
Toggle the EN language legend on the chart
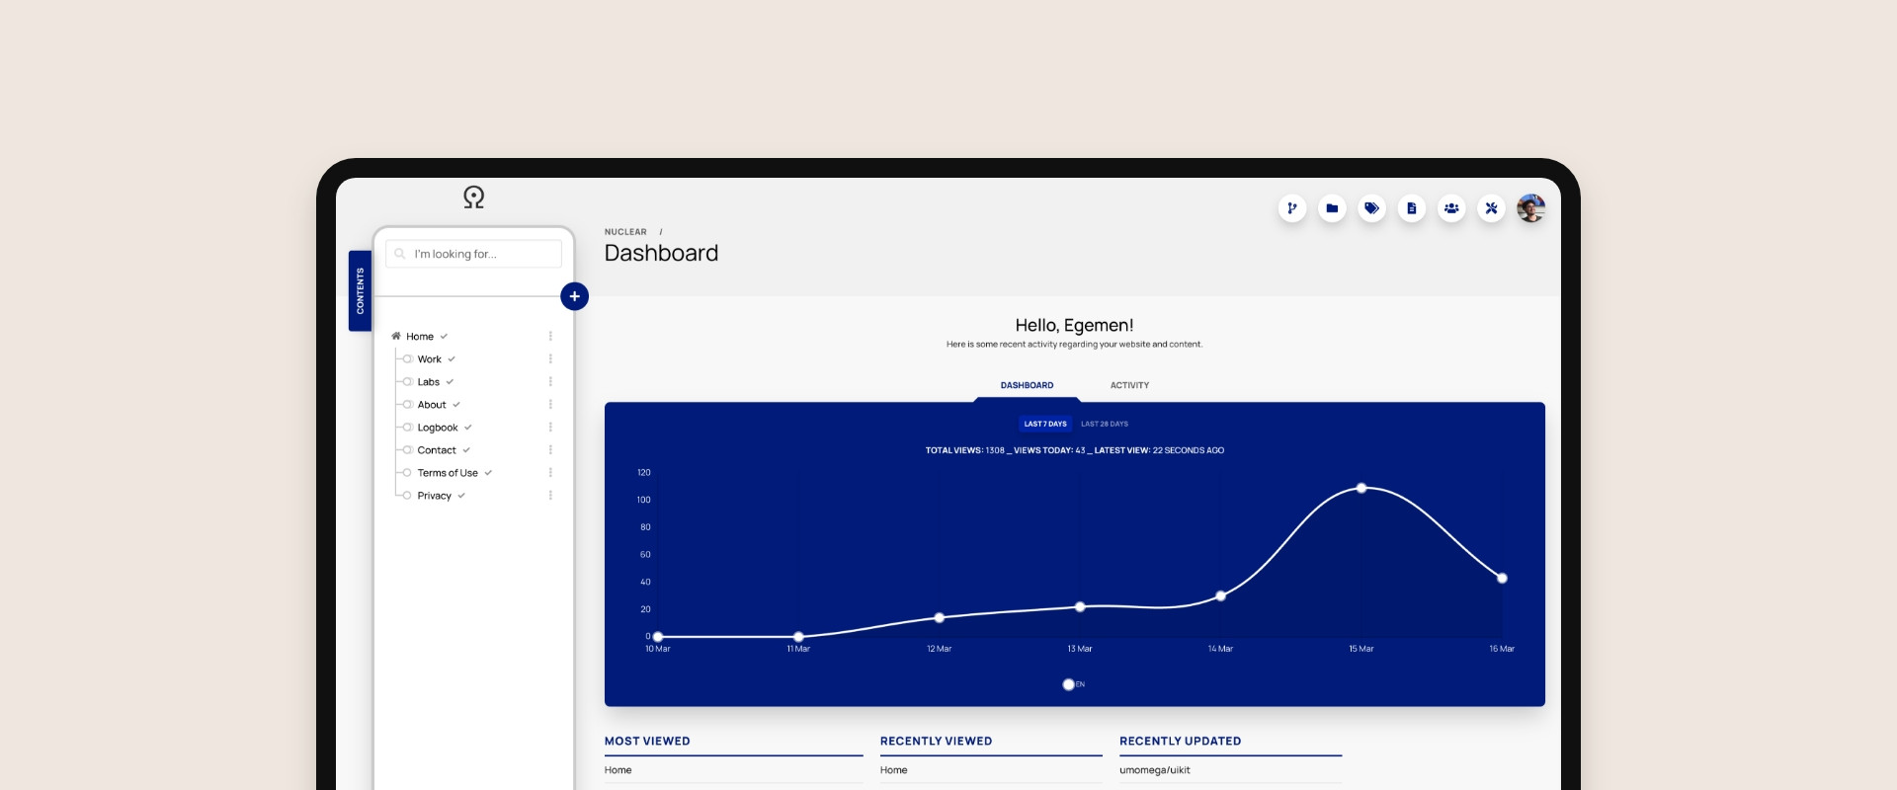[x=1068, y=684]
